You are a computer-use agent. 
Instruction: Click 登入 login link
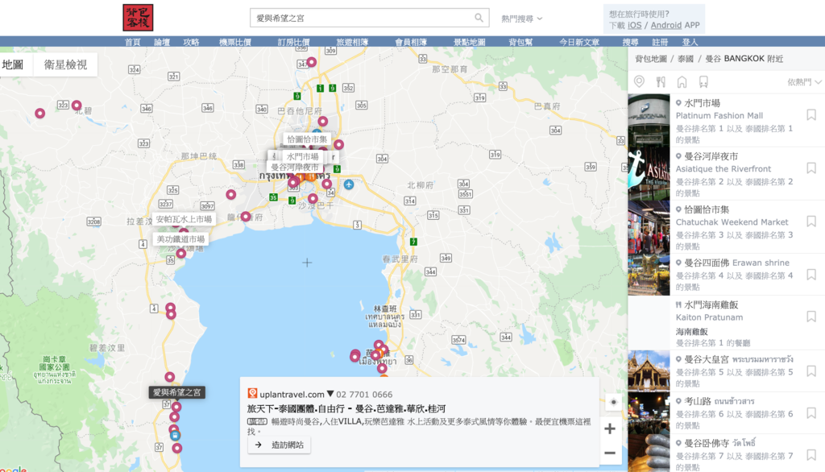(x=690, y=42)
